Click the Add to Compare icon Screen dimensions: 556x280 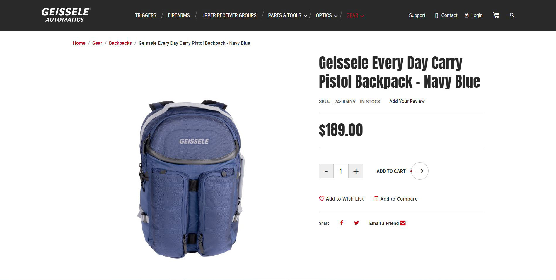[x=376, y=199]
